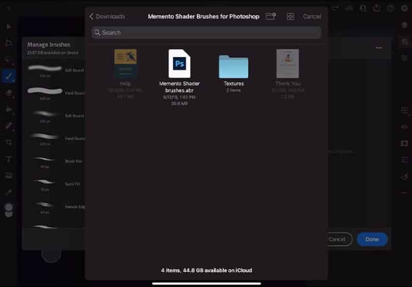
Task: Toggle layer visibility eye icon
Action: [404, 127]
